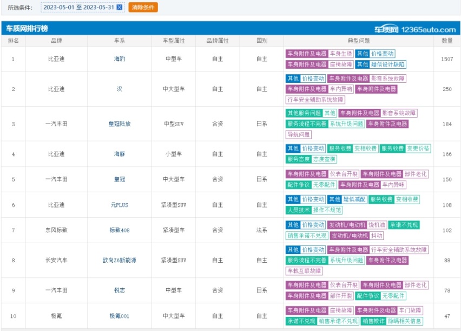
Task: Select the 车内异响 tag in 汉 row
Action: 341,89
